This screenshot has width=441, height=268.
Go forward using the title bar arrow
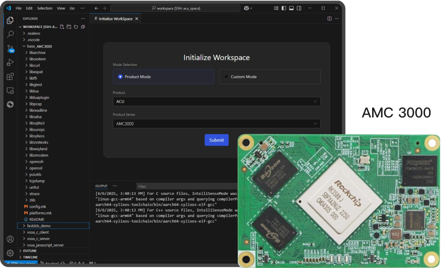[x=104, y=8]
